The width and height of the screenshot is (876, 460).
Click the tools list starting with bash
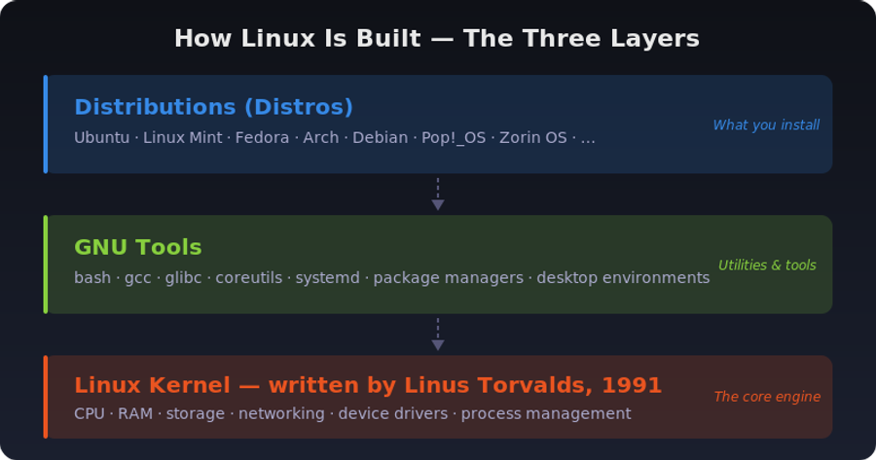[391, 278]
